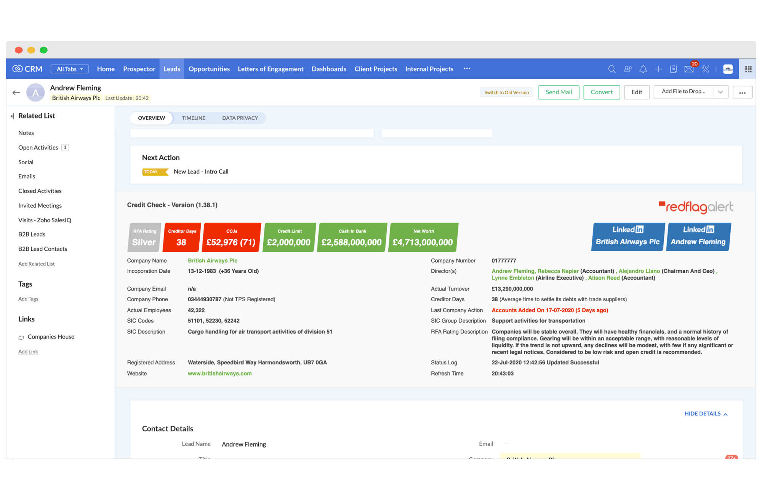Image resolution: width=762 pixels, height=501 pixels.
Task: Go back using the left arrow
Action: [16, 92]
